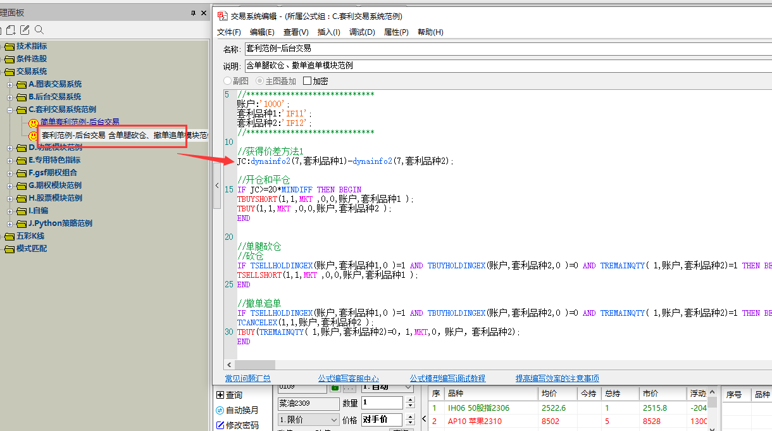The image size is (772, 431).
Task: Click the new formula icon in management panel
Action: (x=11, y=30)
